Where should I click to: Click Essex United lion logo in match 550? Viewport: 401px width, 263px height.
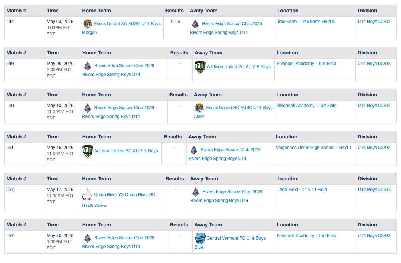click(x=199, y=108)
